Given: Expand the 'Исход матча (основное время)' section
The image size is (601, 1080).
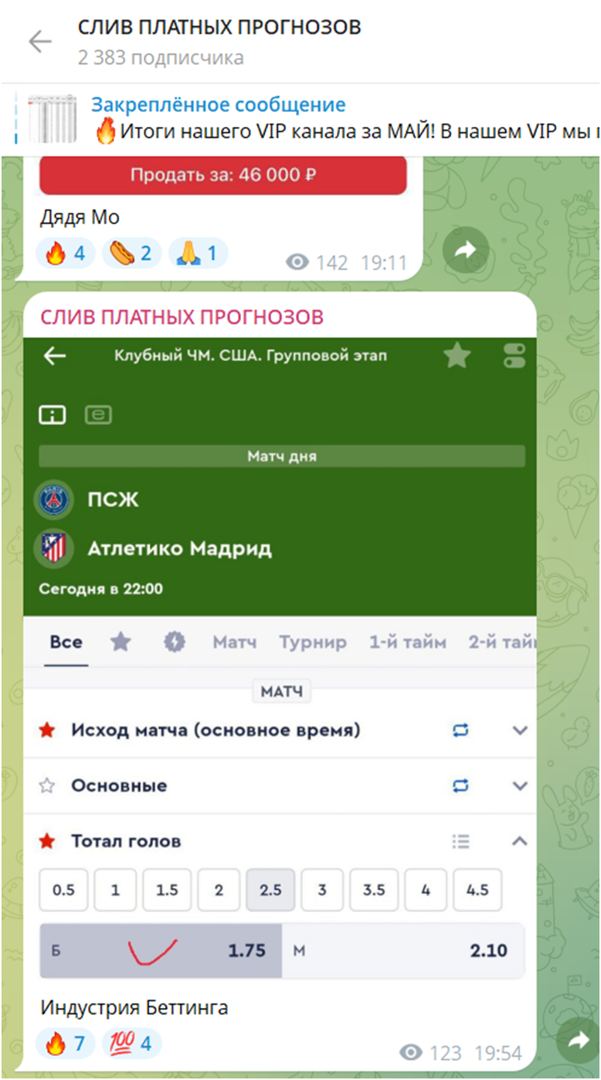Looking at the screenshot, I should [x=520, y=731].
